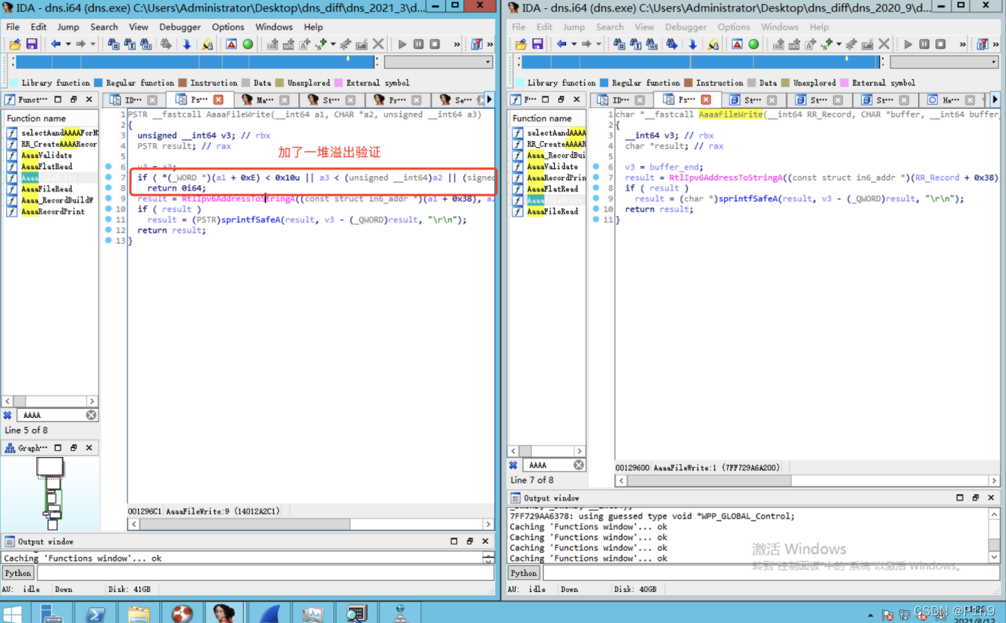
Task: Click green circle icon in right IDA toolbar
Action: [754, 44]
